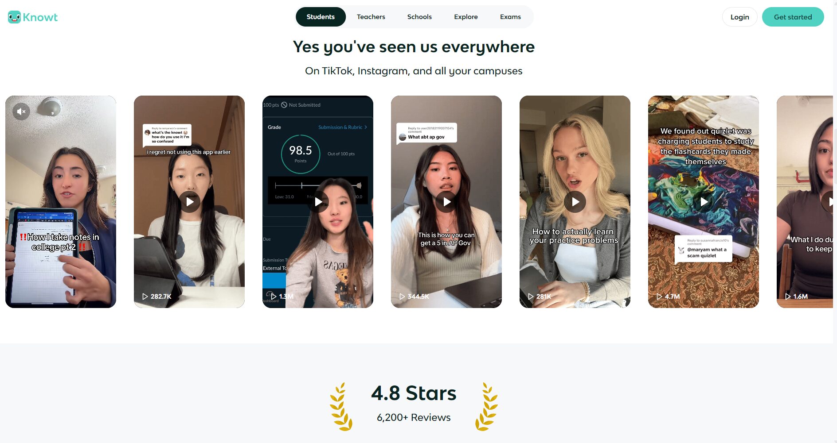Click the 282.7K view count icon
Viewport: 837px width, 443px height.
pyautogui.click(x=145, y=297)
